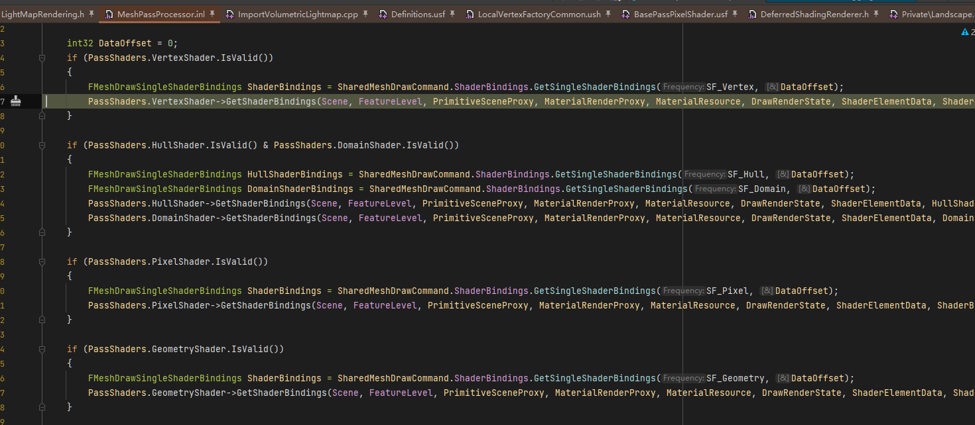
Task: Click the MeshPassProcessor.inl file type icon
Action: 110,14
